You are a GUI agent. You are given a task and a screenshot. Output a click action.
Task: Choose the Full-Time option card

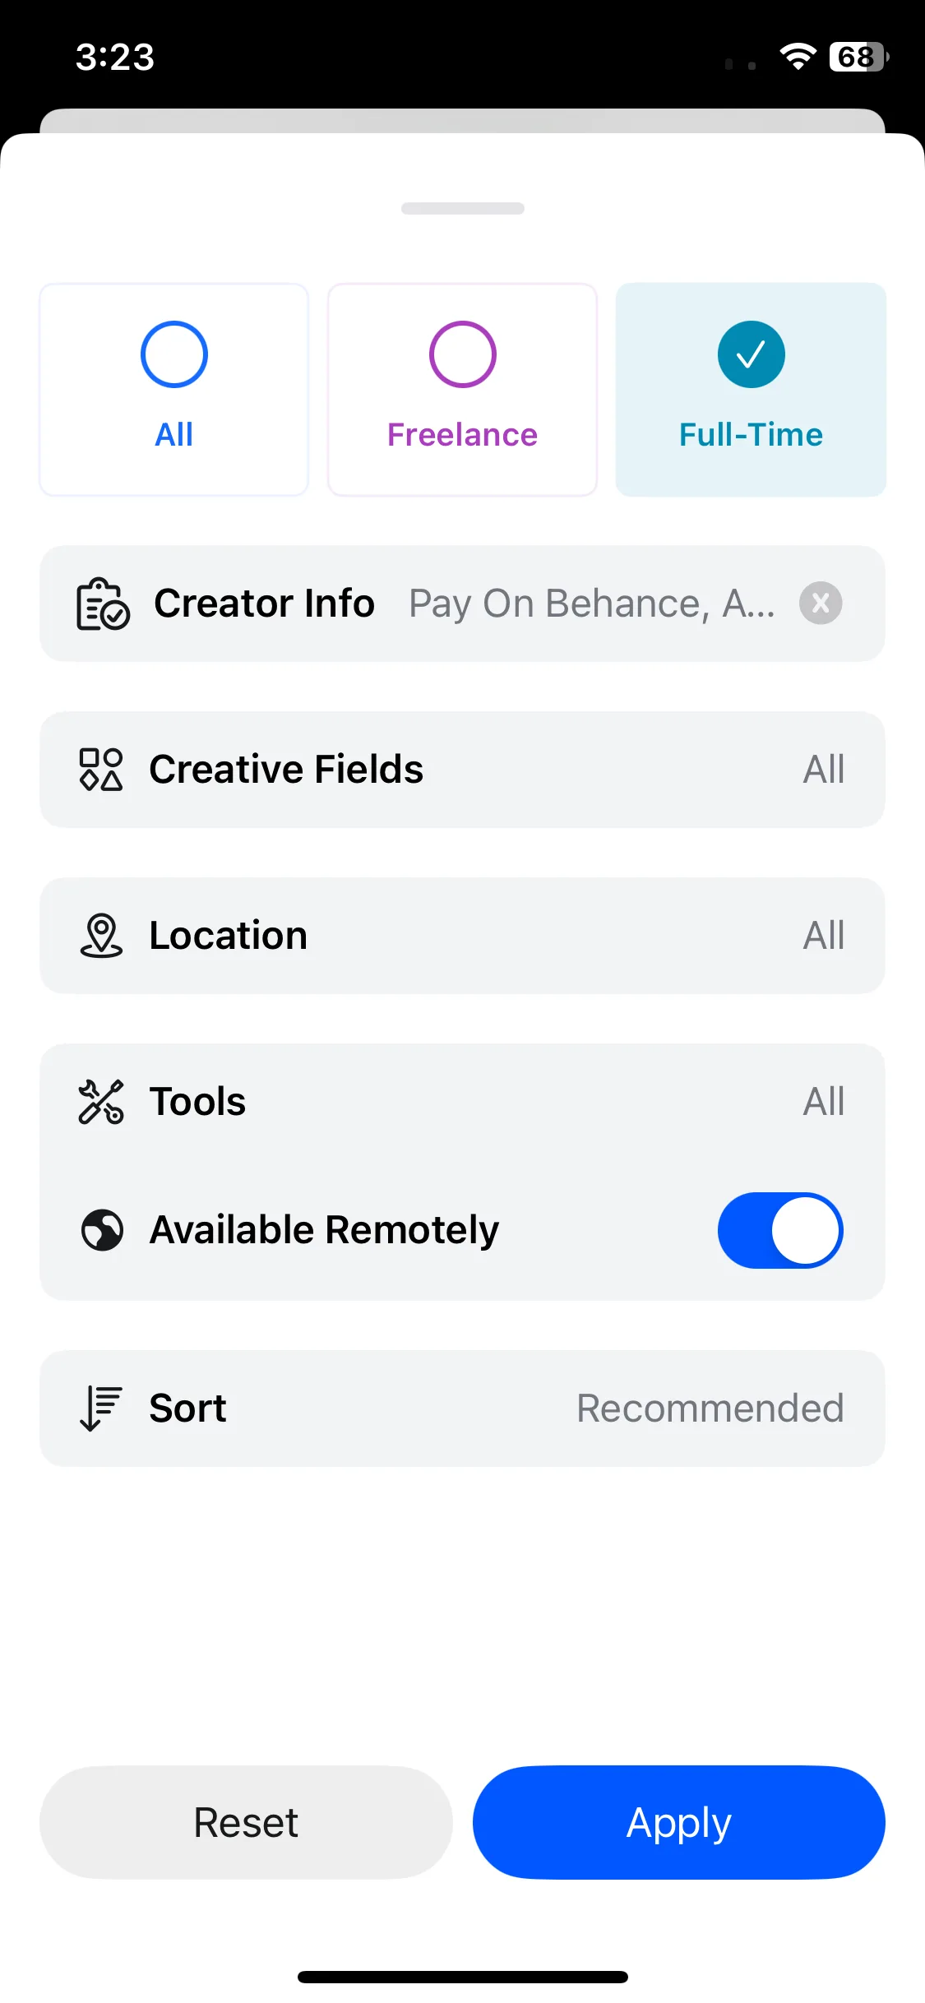point(751,390)
